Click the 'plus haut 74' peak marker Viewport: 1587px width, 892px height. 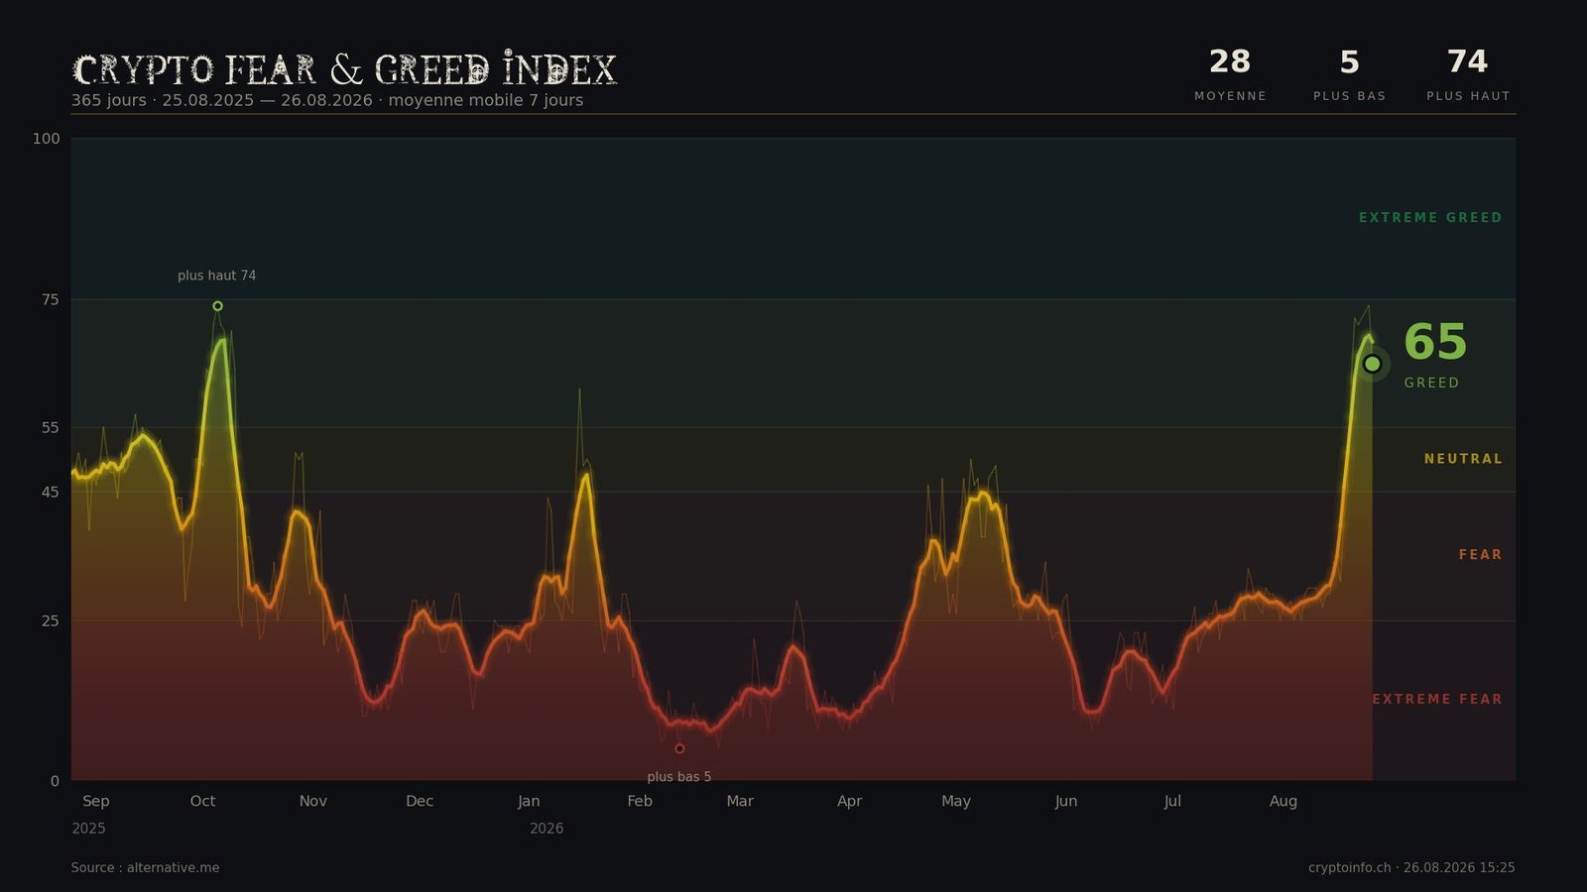(217, 306)
